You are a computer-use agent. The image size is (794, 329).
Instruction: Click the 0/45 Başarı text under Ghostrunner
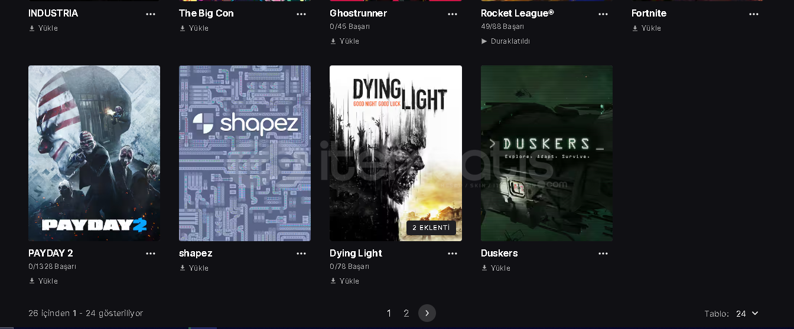coord(350,27)
